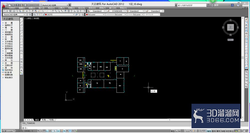Image resolution: width=250 pixels, height=133 pixels.
Task: Open the 修改(M) menu
Action: 92,8
